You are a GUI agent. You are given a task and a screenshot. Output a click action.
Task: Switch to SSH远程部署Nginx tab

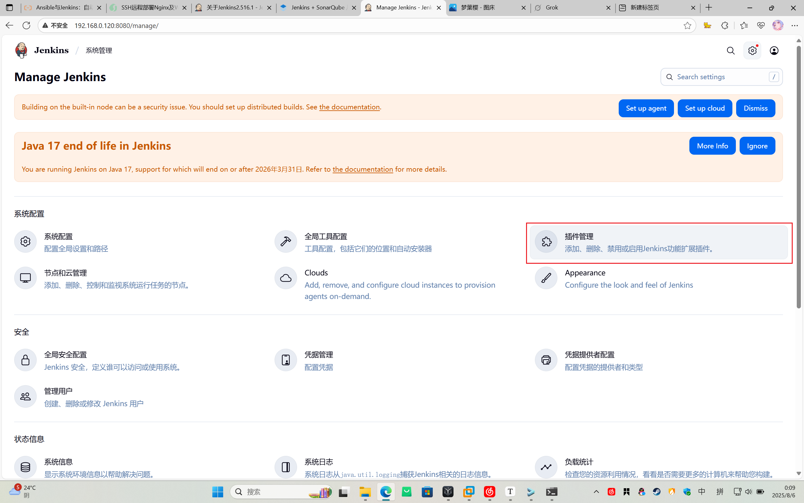point(149,8)
